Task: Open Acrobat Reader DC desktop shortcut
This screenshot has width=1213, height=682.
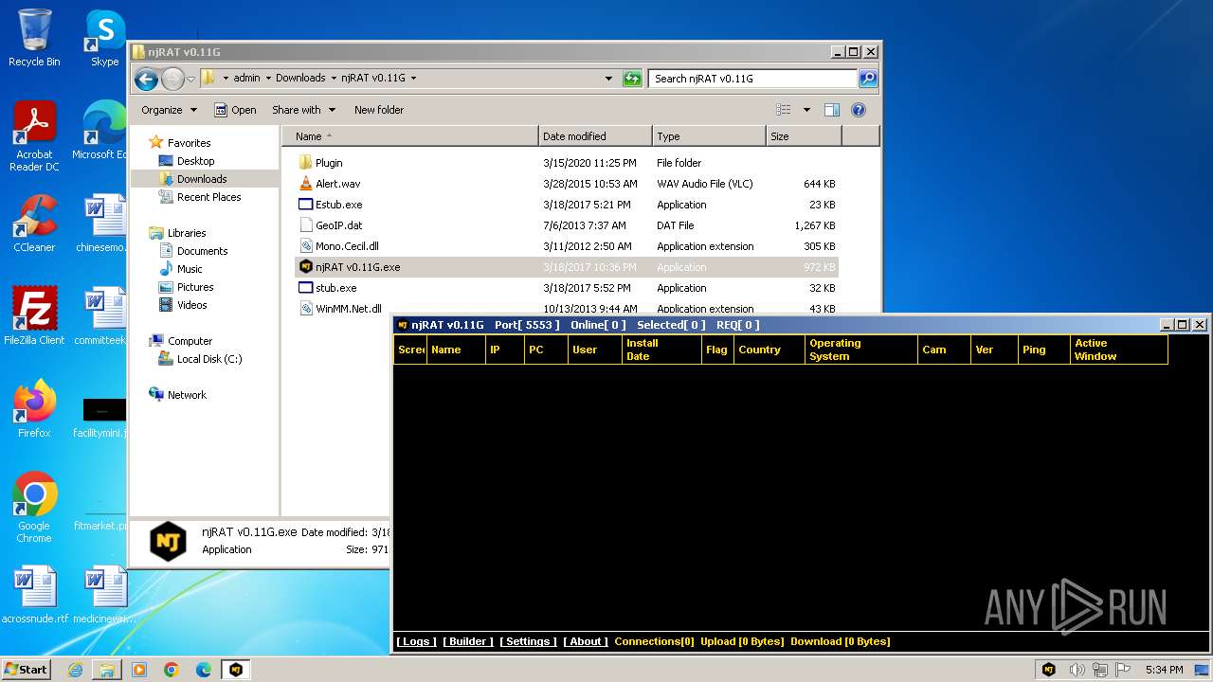Action: 34,136
